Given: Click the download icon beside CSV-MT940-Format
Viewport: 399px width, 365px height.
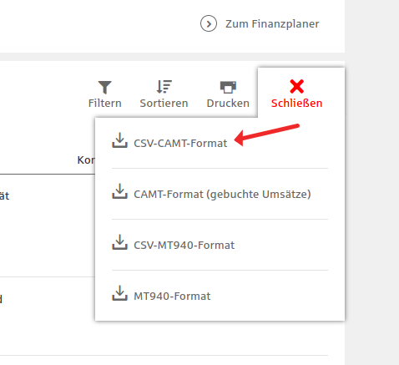Looking at the screenshot, I should point(119,242).
